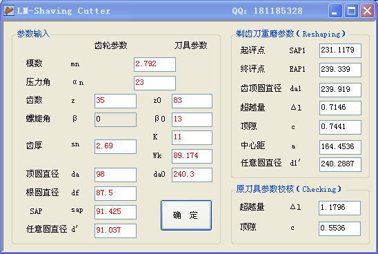Click the da0 field showing 240.3
This screenshot has height=254, width=378.
(x=192, y=175)
